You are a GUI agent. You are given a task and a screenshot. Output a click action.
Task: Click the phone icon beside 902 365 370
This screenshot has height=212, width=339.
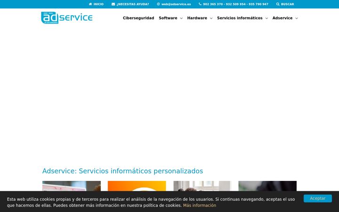click(x=200, y=4)
